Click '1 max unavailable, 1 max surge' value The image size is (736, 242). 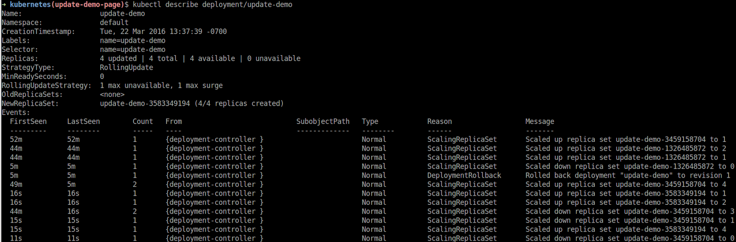coord(161,86)
